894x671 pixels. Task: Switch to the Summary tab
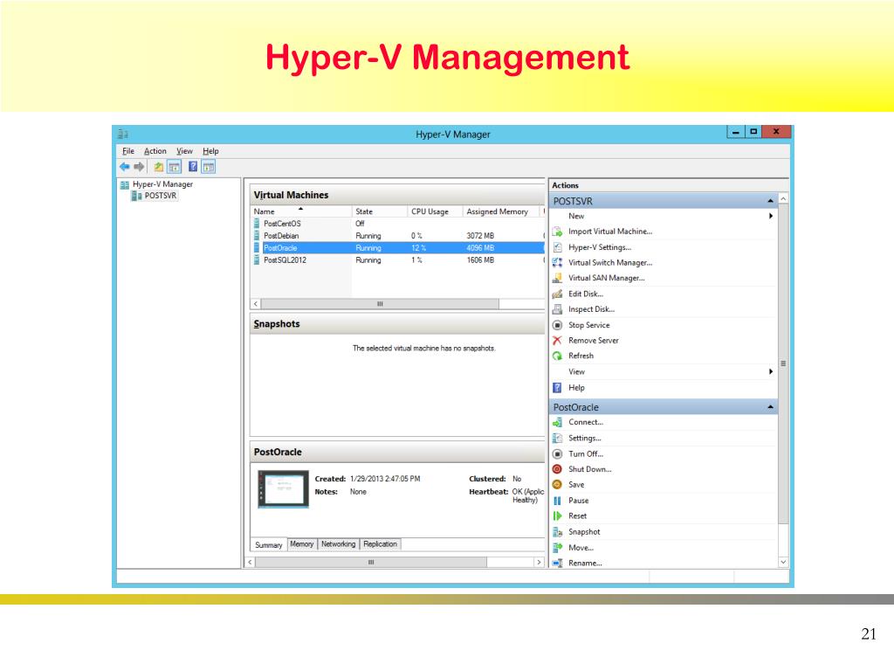(269, 545)
